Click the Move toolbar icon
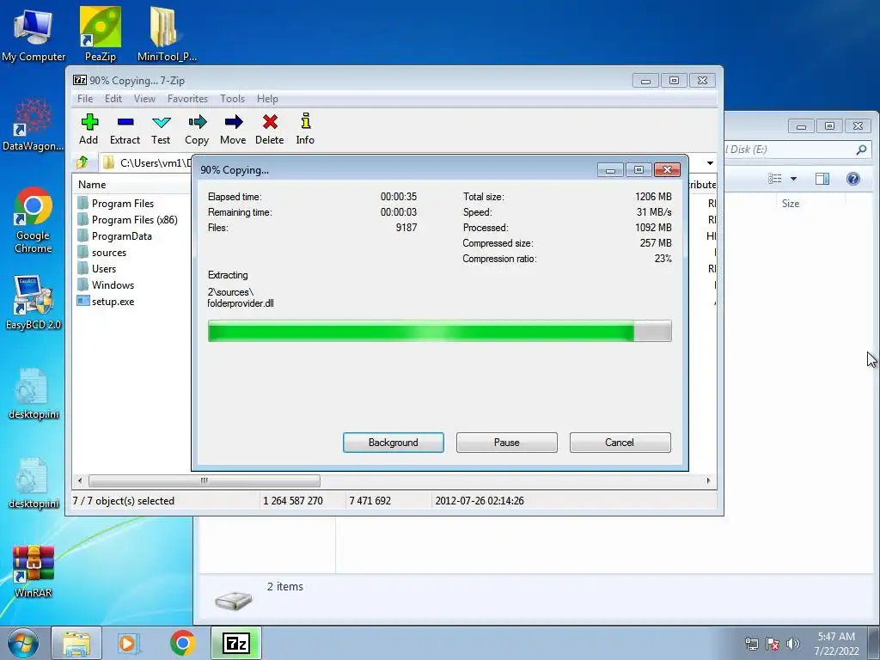 (233, 129)
